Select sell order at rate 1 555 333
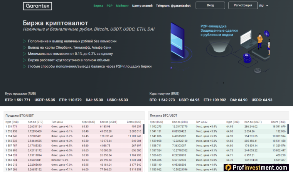The height and width of the screenshot is (175, 293). click(73, 141)
